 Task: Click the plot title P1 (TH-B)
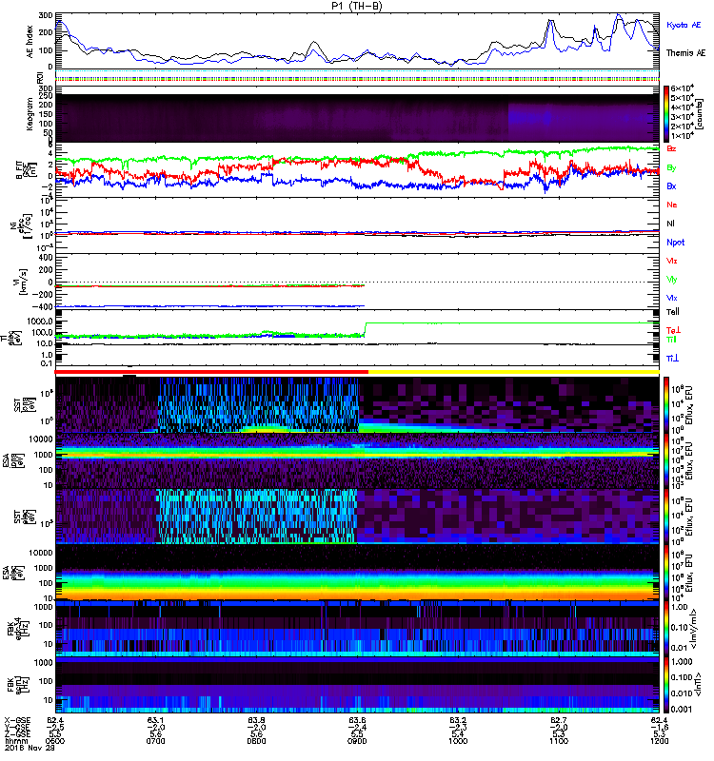click(357, 6)
